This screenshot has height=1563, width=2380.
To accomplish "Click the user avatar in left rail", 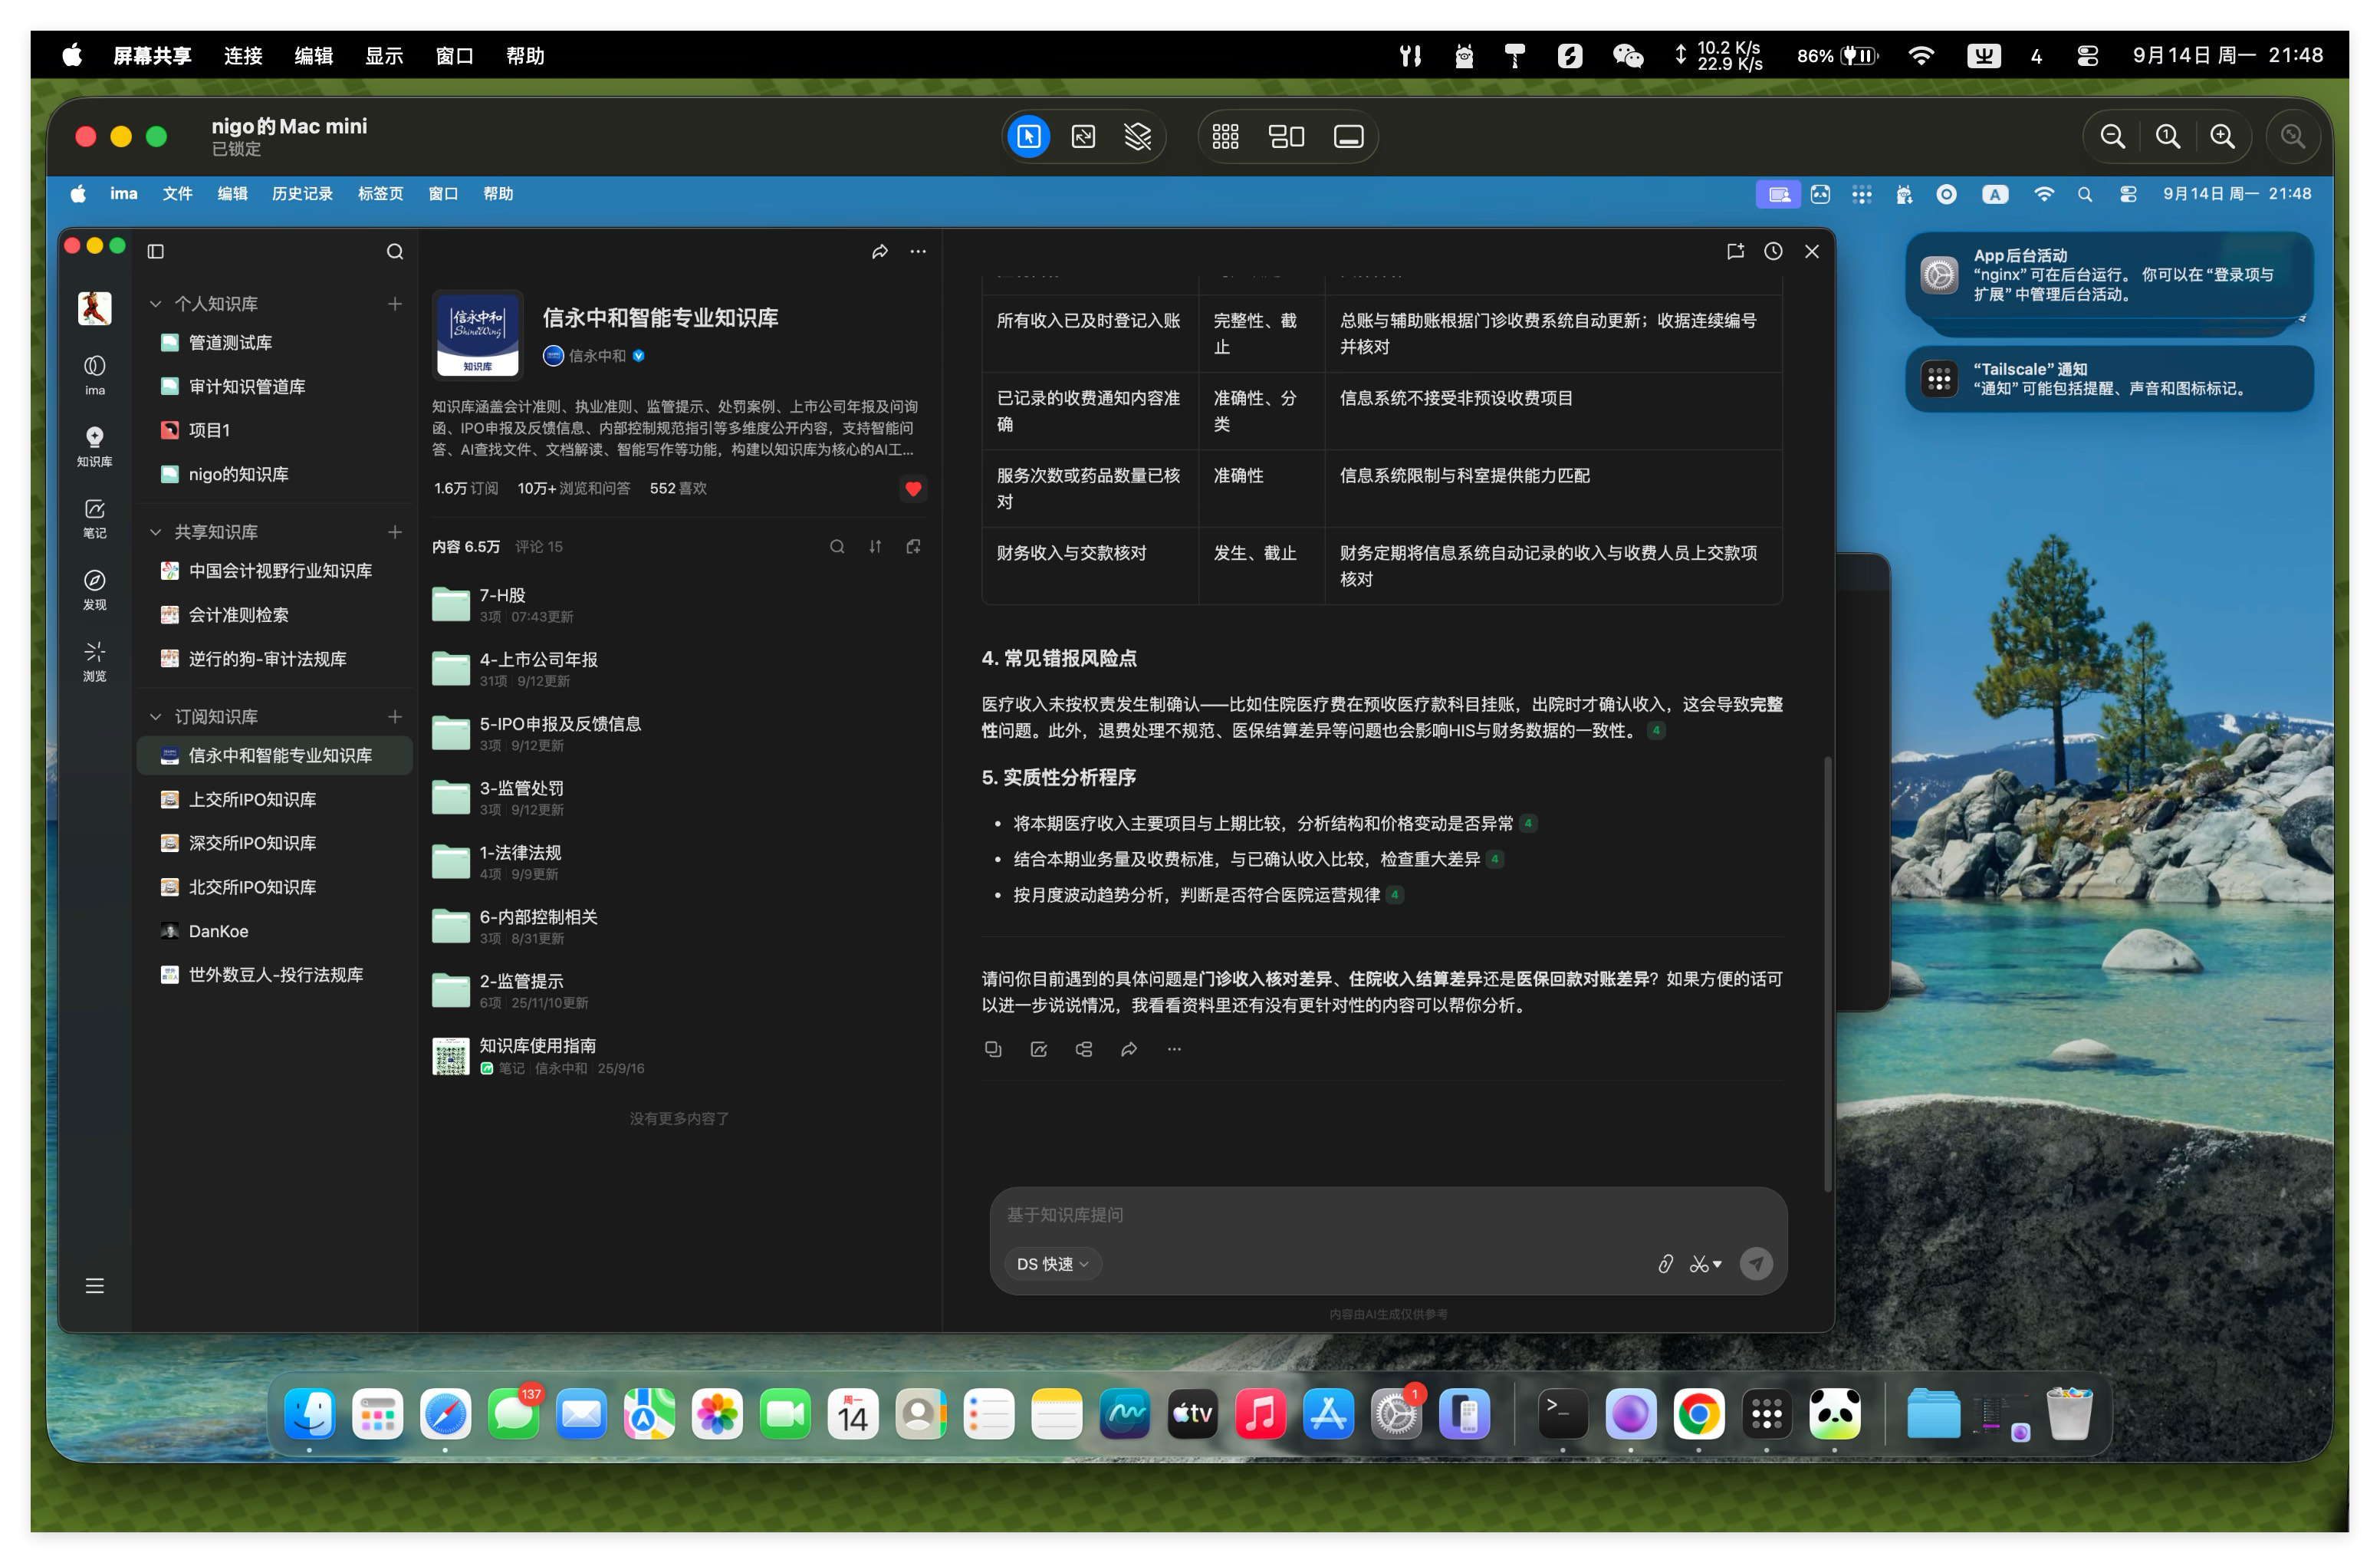I will click(x=95, y=308).
